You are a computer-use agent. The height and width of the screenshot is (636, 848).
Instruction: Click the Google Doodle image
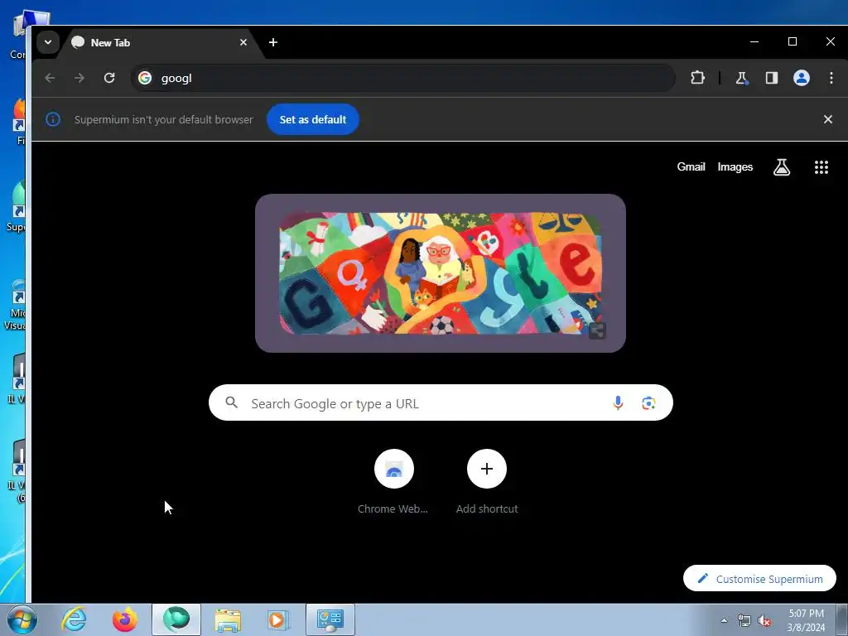441,273
